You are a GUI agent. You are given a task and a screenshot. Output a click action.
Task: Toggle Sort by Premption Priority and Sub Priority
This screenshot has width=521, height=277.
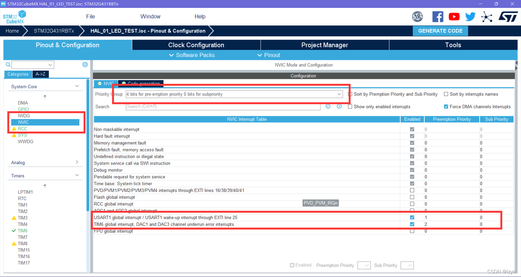[x=350, y=94]
